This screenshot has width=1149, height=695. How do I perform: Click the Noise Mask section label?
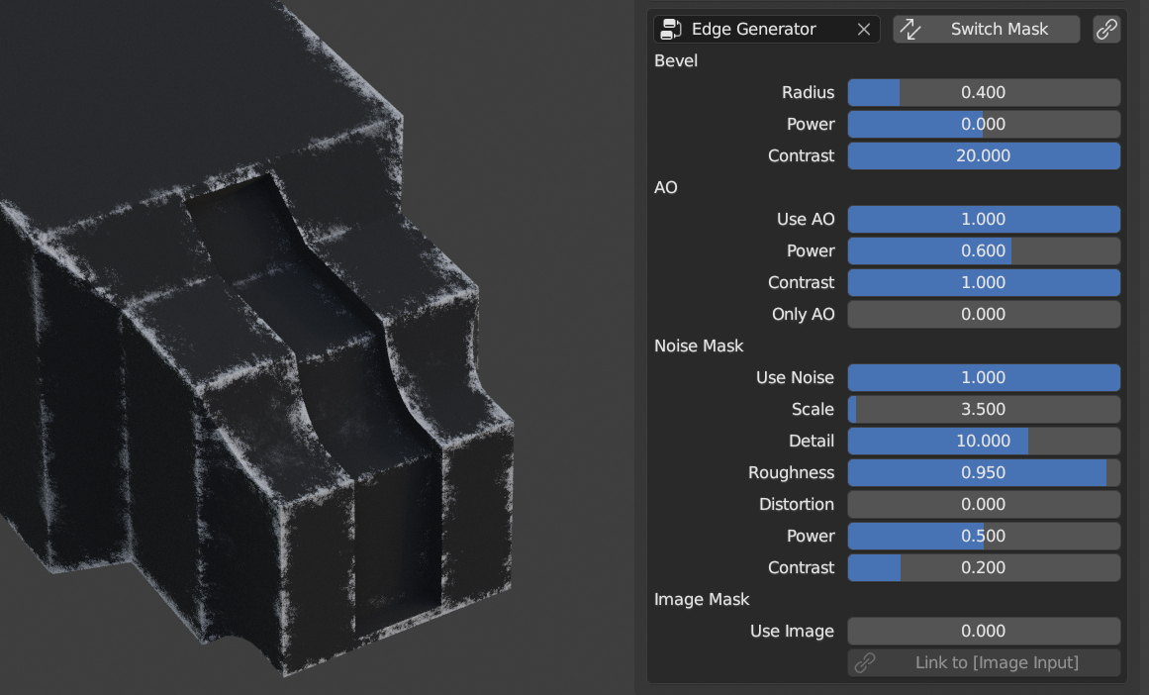[x=699, y=347]
